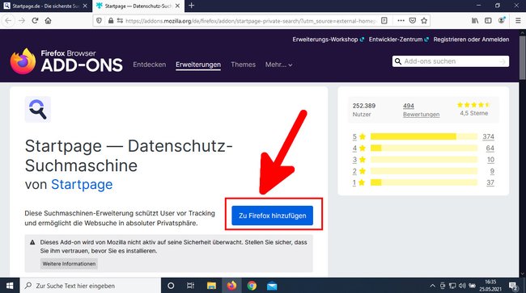Open page actions three-dot menu
Image resolution: width=526 pixels, height=293 pixels.
coord(401,21)
